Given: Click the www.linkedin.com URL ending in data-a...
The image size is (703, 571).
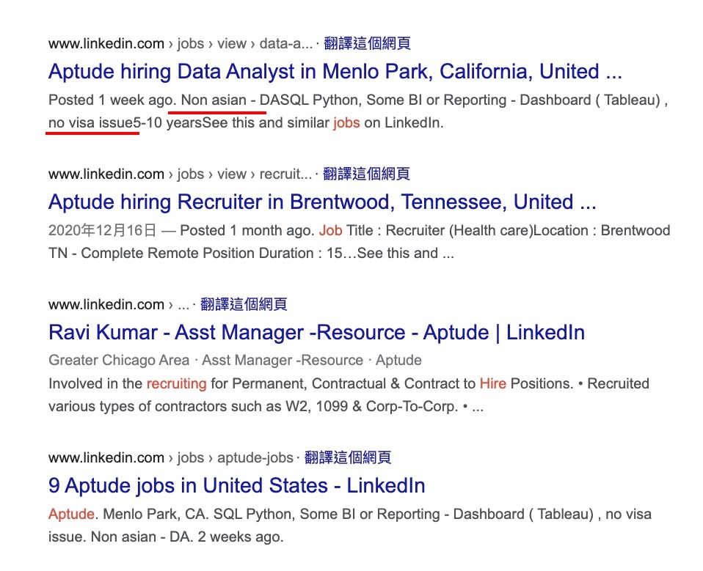Looking at the screenshot, I should click(x=181, y=43).
